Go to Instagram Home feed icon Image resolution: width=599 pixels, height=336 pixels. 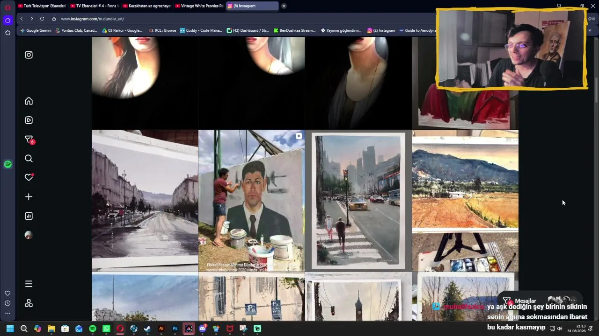(x=29, y=101)
